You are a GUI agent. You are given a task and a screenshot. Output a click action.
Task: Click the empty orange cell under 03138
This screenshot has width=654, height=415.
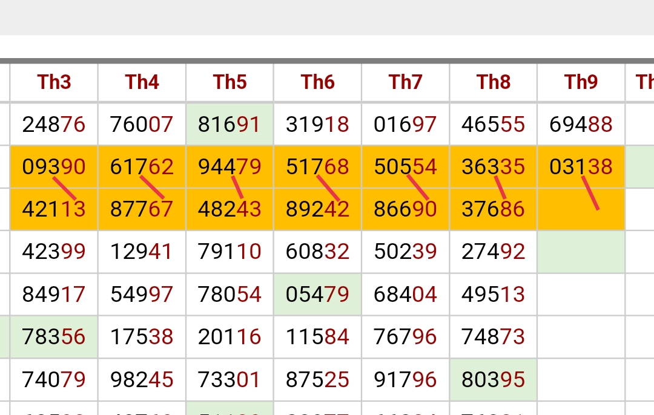point(581,209)
